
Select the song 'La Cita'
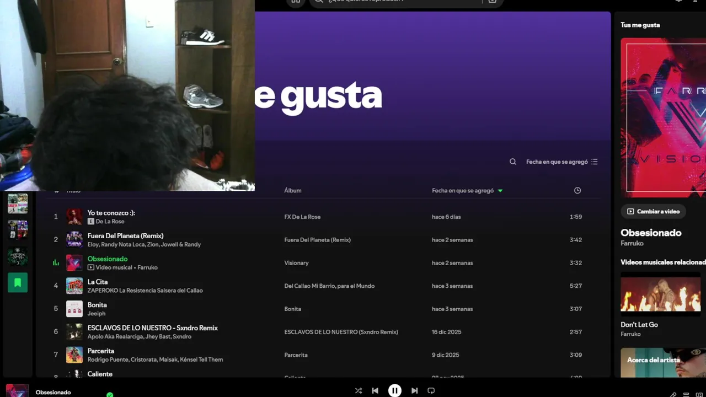[98, 282]
